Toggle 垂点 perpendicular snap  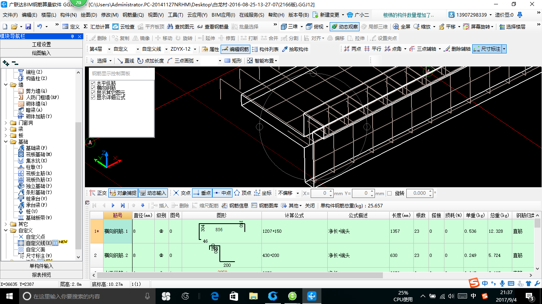pos(202,193)
